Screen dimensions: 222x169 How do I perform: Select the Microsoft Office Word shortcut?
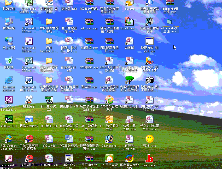click(29, 80)
